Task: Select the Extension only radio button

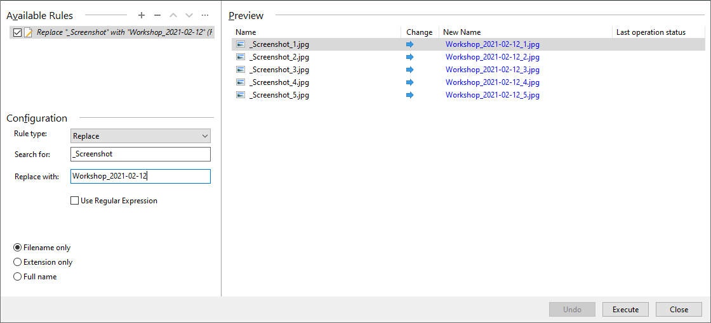Action: click(x=18, y=262)
